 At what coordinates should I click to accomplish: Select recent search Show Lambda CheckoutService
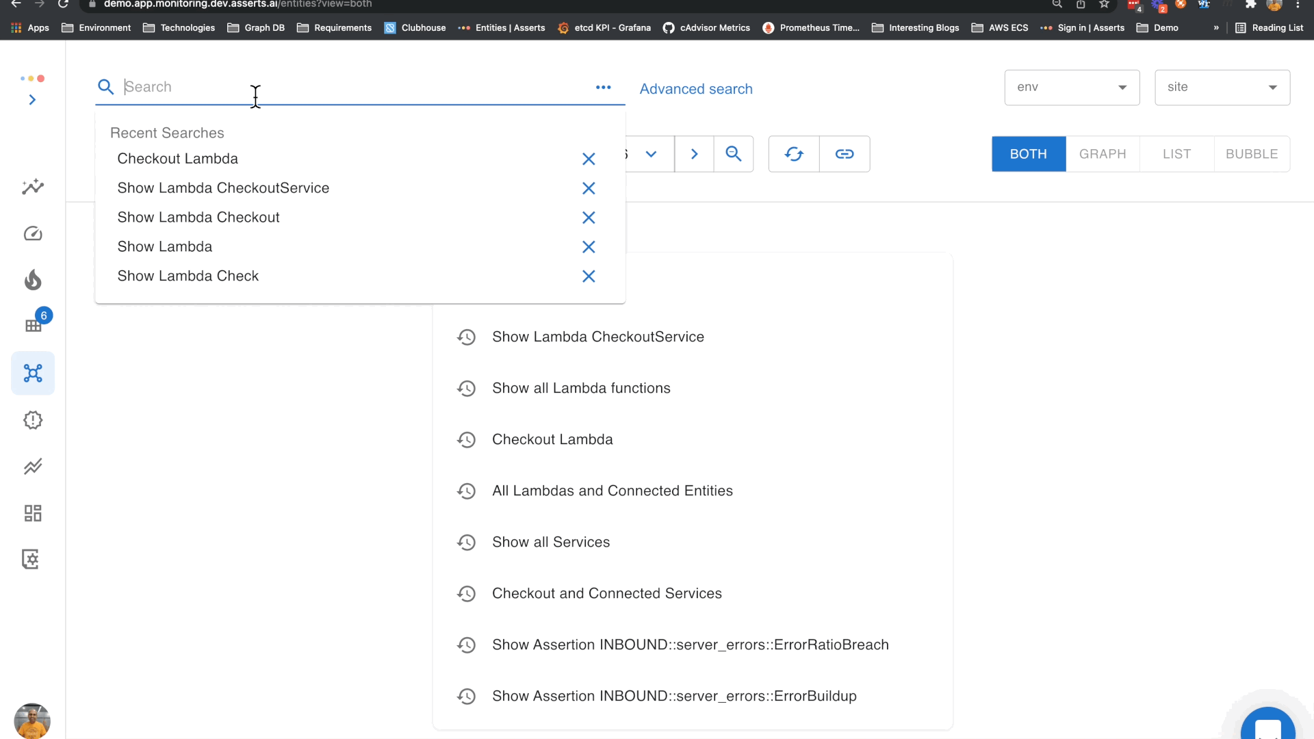[x=223, y=188]
